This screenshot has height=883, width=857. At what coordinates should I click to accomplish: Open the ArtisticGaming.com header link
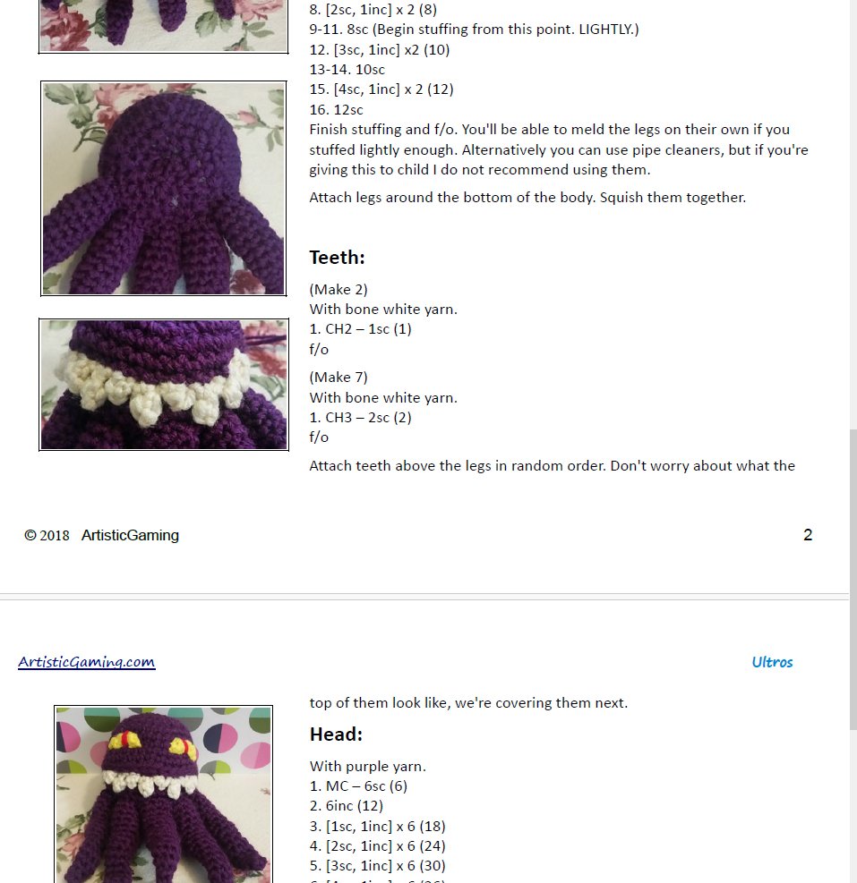[86, 662]
